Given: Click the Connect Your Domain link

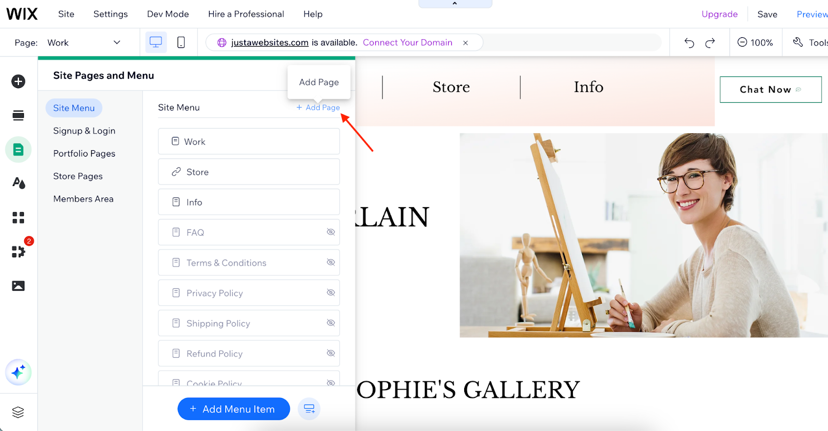Looking at the screenshot, I should [408, 42].
